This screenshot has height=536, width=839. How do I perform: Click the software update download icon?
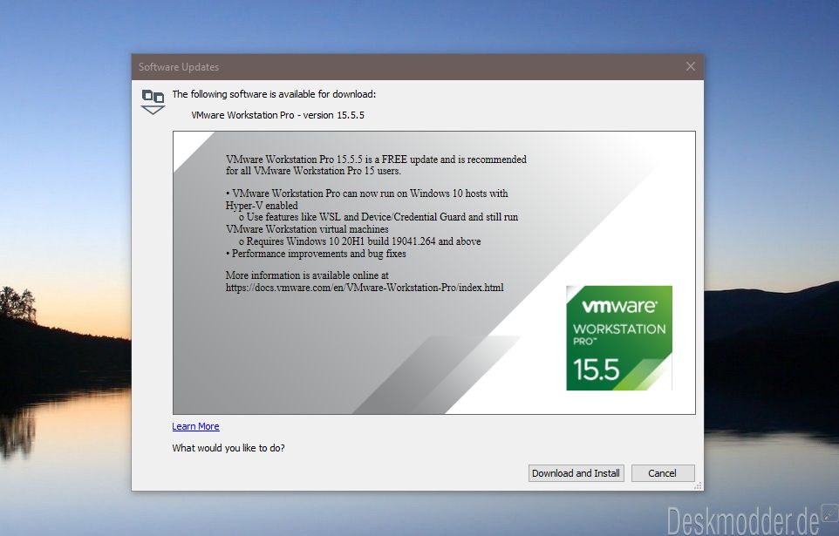coord(153,102)
